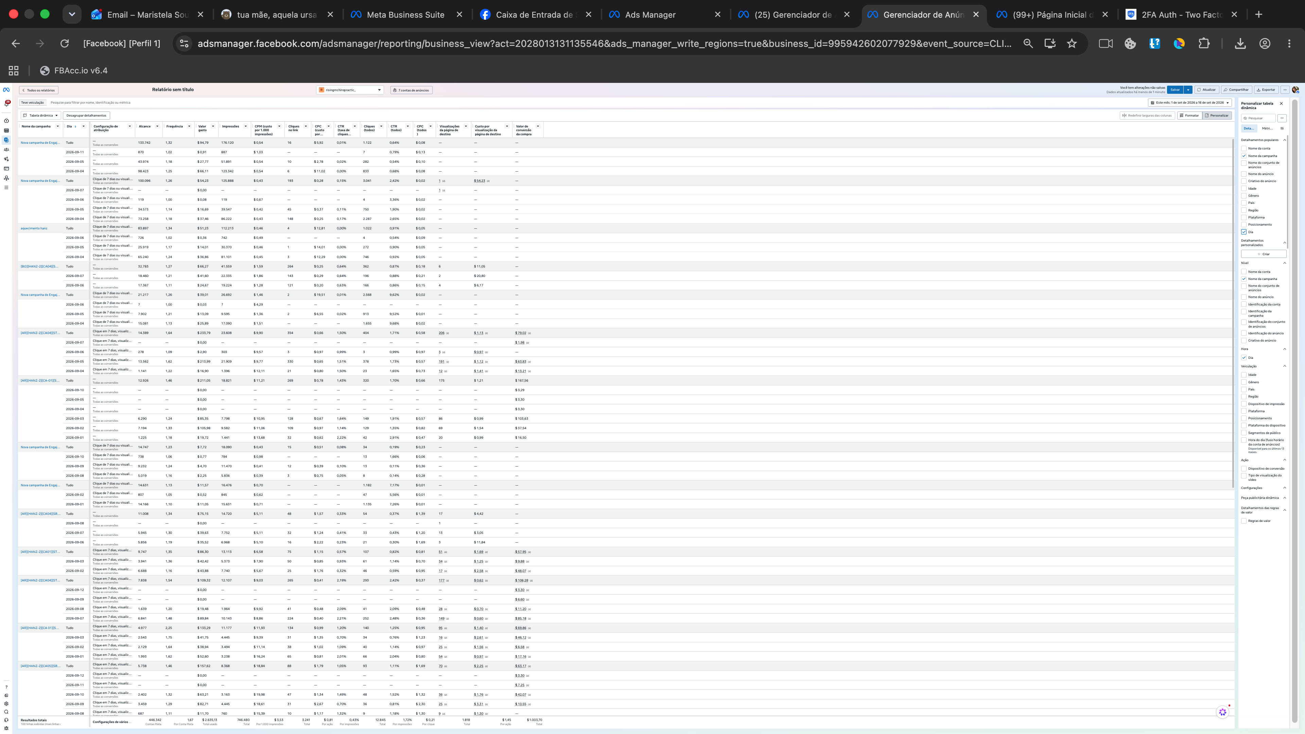Open the profile avatar in report header

(x=1295, y=90)
